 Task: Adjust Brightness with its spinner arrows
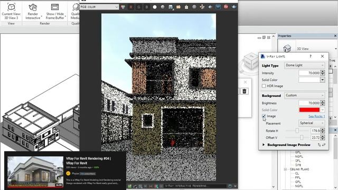point(323,103)
